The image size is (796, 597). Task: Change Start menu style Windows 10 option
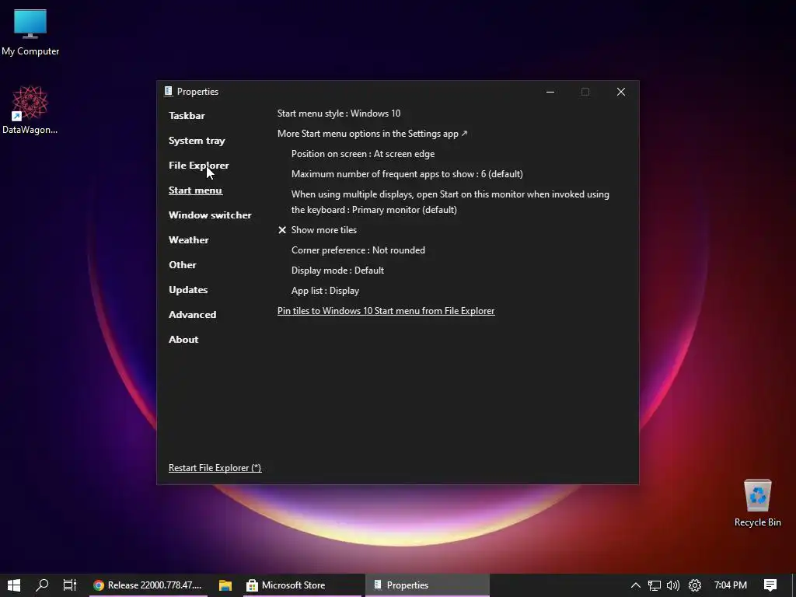(x=339, y=113)
